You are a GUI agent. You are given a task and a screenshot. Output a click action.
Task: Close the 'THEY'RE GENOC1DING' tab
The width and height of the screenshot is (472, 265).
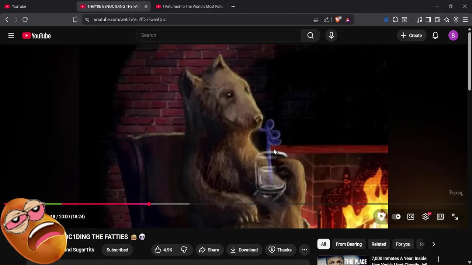tap(146, 6)
